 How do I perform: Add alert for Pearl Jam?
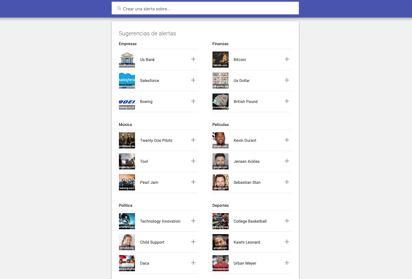point(193,182)
